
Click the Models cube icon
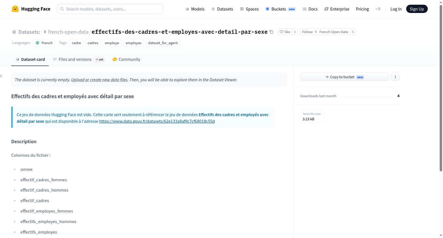click(x=187, y=9)
